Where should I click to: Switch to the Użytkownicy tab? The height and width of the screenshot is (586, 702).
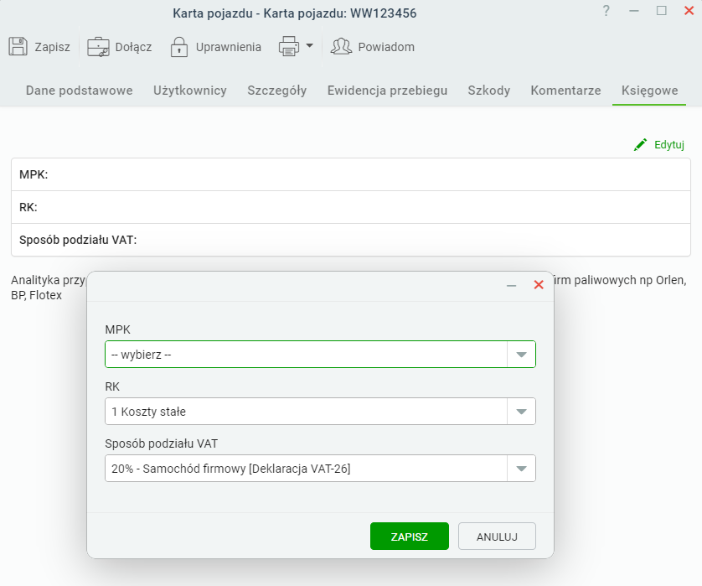[x=190, y=91]
